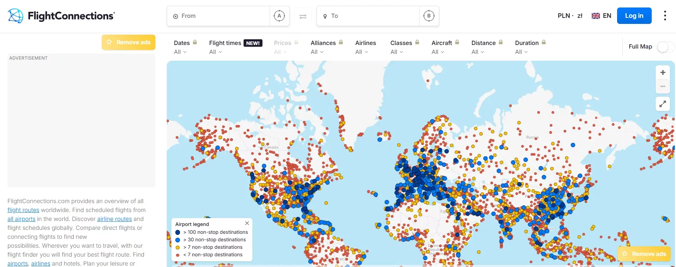Click the lock icon next to Alliances
The width and height of the screenshot is (676, 267).
tap(341, 42)
